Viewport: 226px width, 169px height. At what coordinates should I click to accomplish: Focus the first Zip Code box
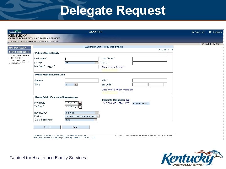140,84
